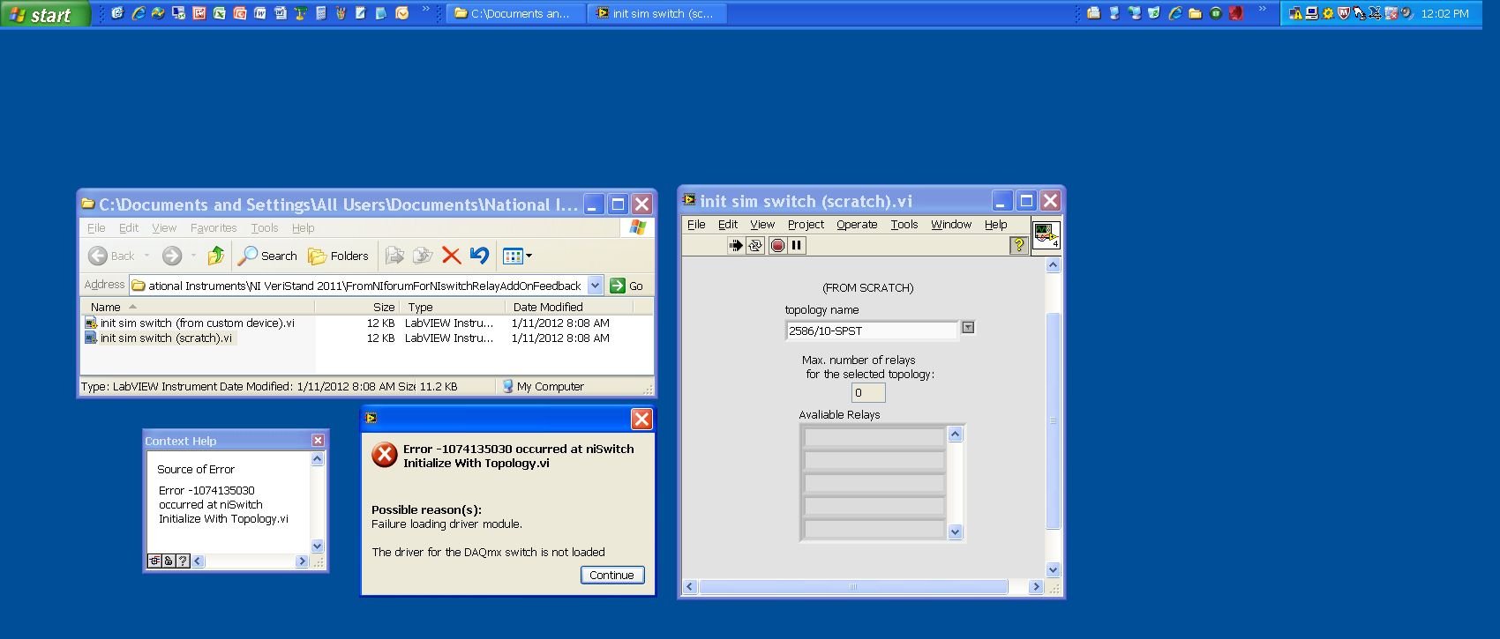
Task: Click the right arrow of the Context Help horizontal scrollbar
Action: (302, 561)
